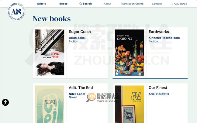197x123 pixels.
Task: Open the Atlit. The End book cover
Action: point(50,104)
